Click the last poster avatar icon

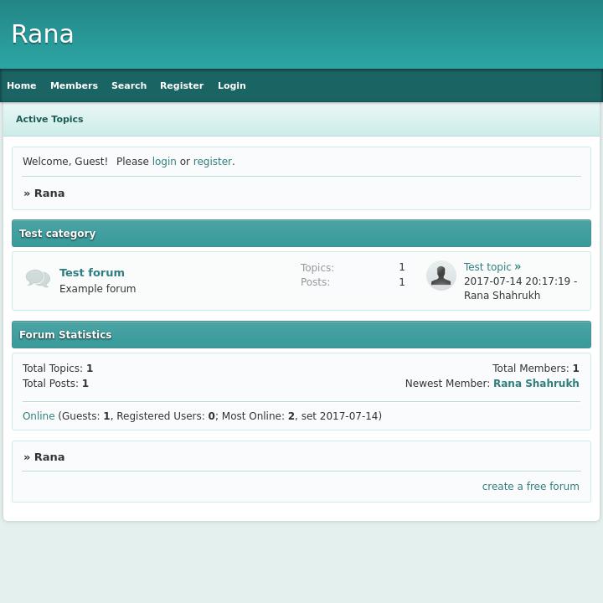[441, 276]
